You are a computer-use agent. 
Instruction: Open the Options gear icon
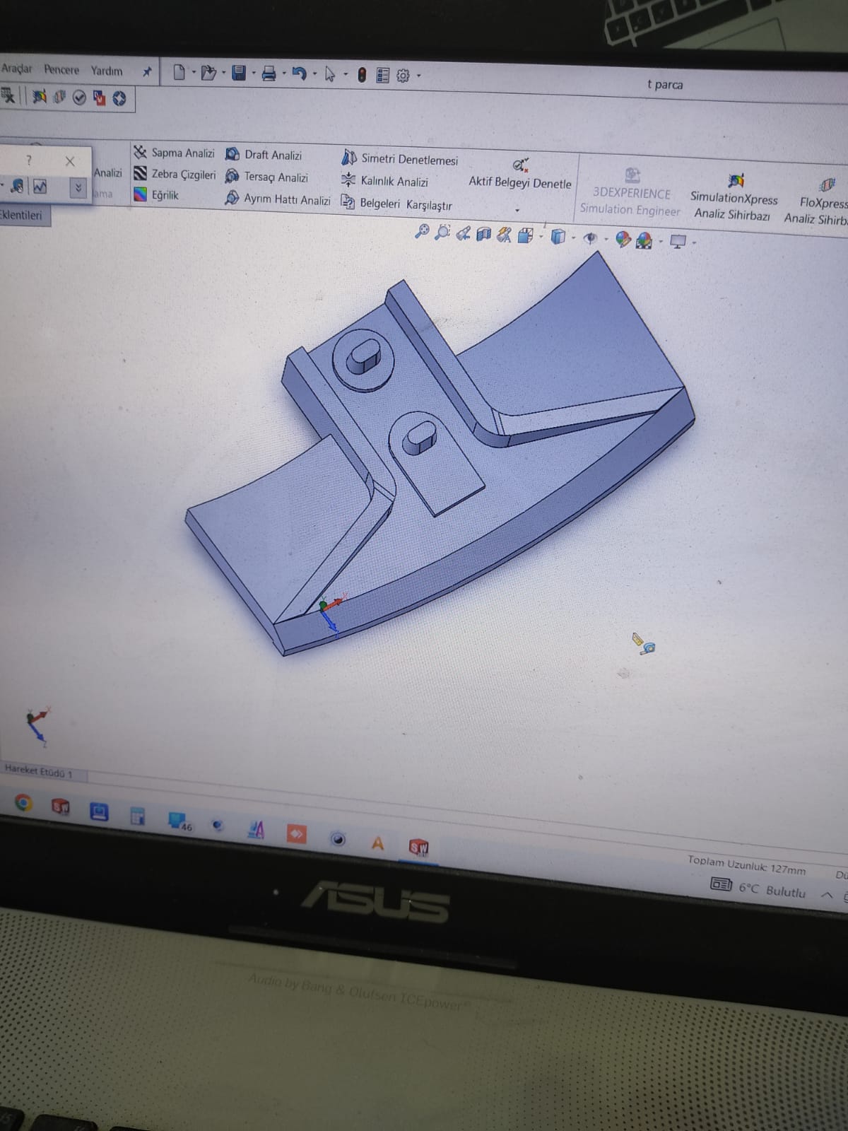click(403, 76)
